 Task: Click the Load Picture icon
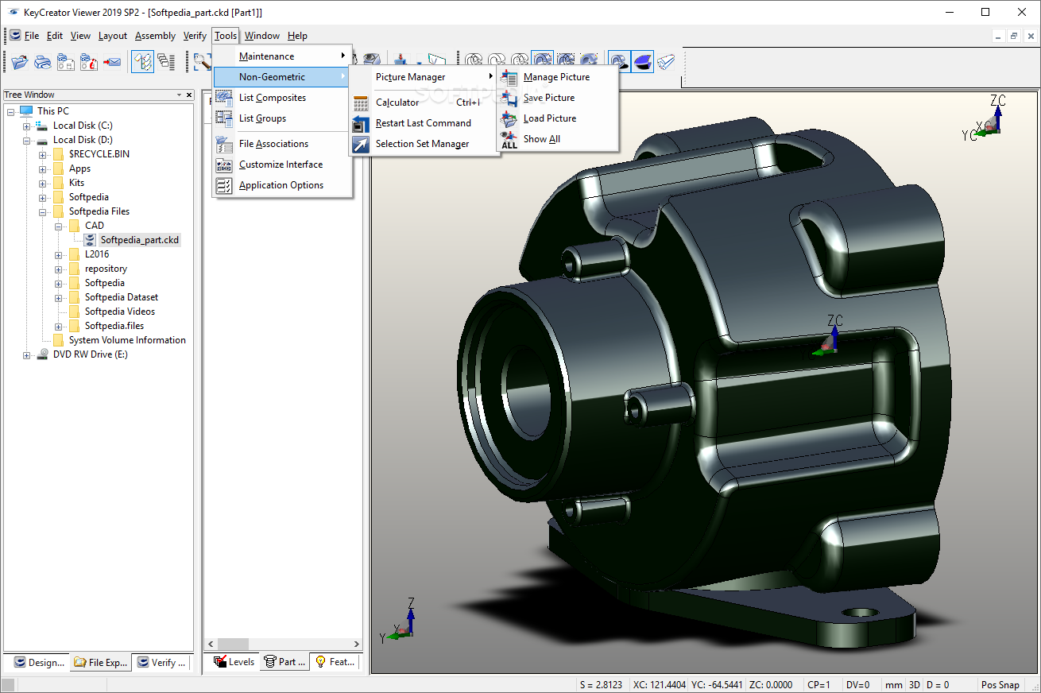509,118
